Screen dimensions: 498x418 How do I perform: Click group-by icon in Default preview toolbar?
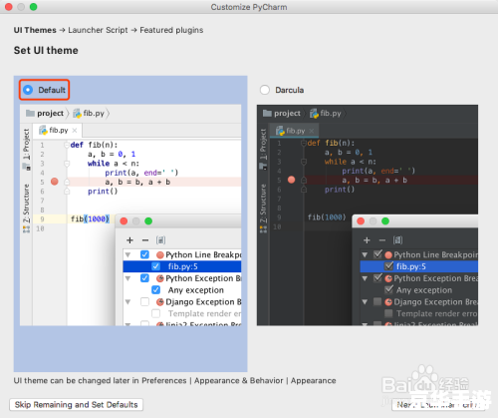tap(161, 240)
